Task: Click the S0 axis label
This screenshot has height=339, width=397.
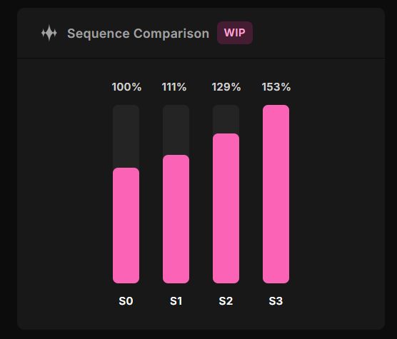Action: [126, 301]
